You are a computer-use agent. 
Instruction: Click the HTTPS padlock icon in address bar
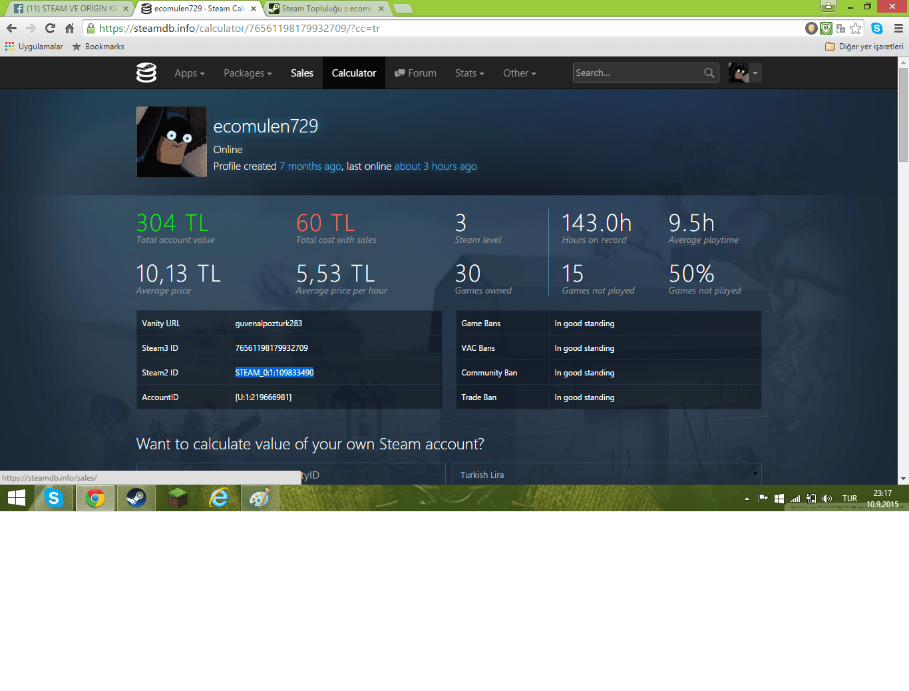click(90, 28)
